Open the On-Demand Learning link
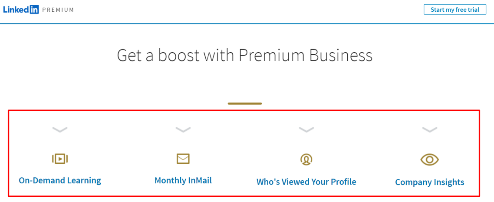The width and height of the screenshot is (494, 202). click(60, 181)
